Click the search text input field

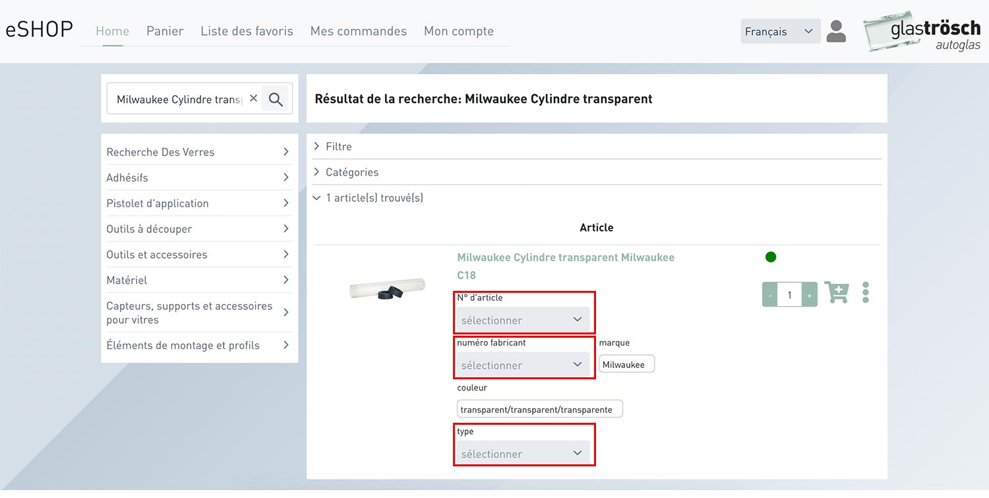(179, 99)
